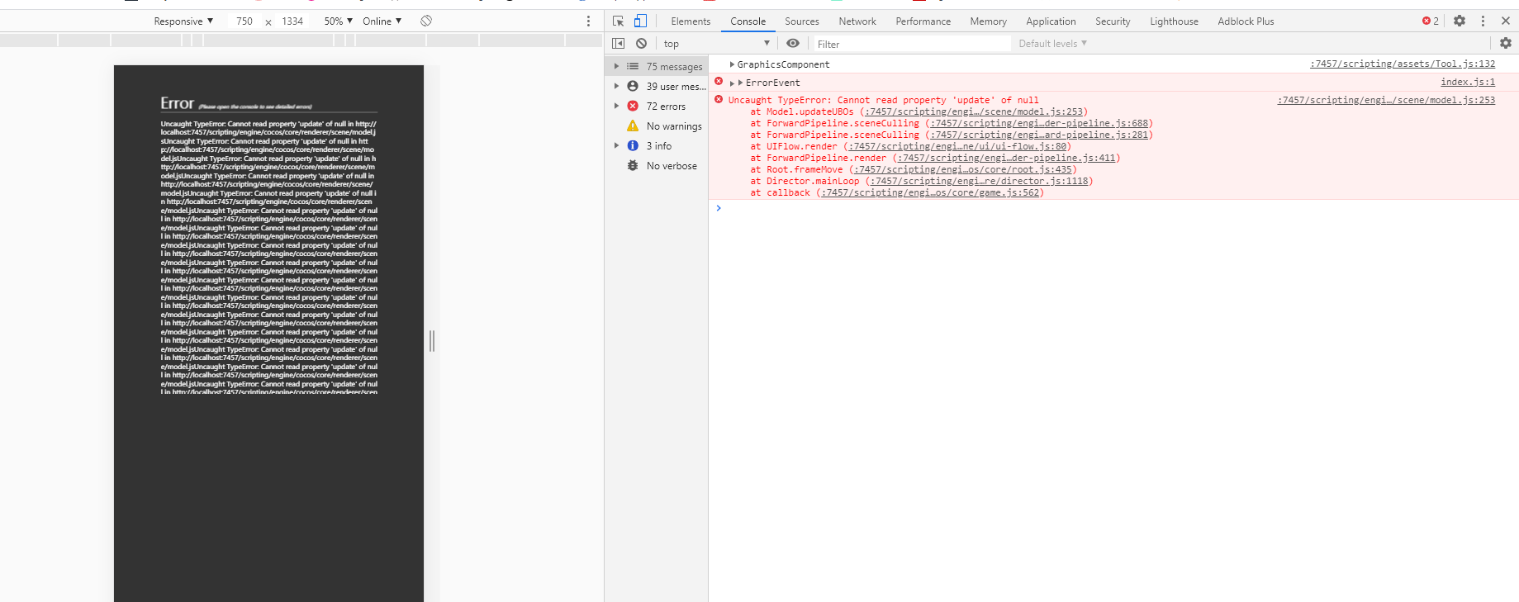Switch to the Console tab

[x=748, y=21]
